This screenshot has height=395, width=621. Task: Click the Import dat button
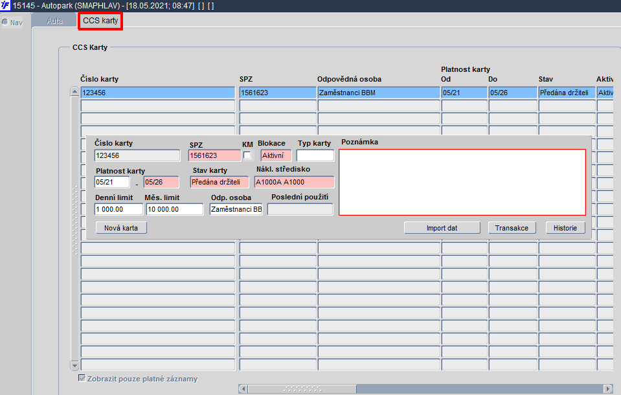pyautogui.click(x=442, y=228)
